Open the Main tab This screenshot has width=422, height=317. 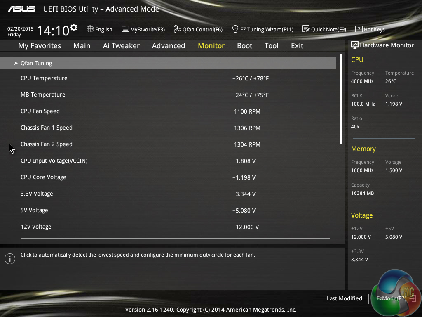point(82,46)
